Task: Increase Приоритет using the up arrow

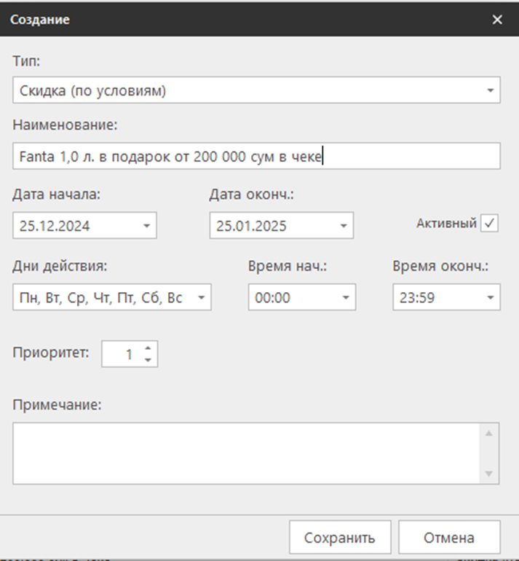Action: [148, 349]
